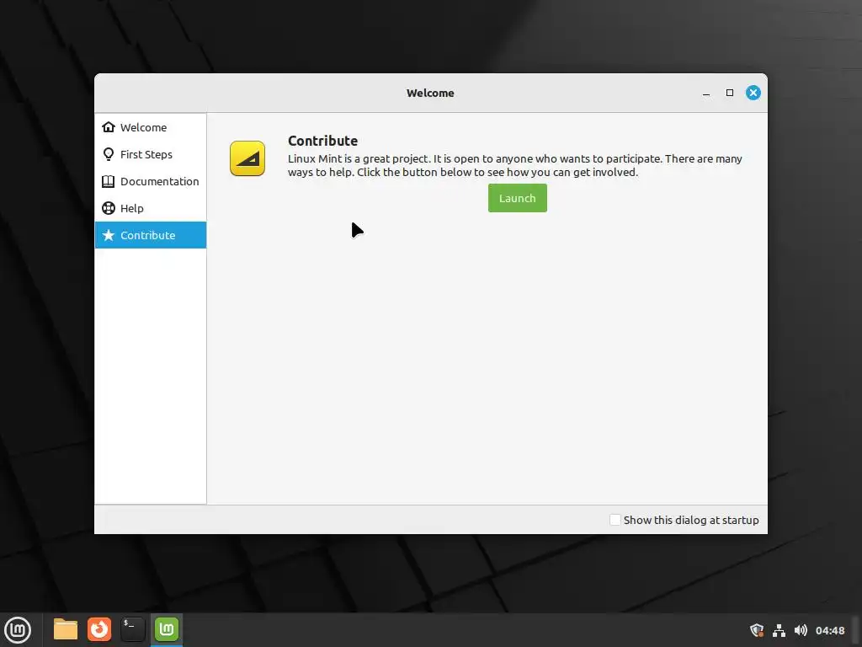This screenshot has height=647, width=862.
Task: Open the Files folder from the taskbar
Action: [66, 629]
